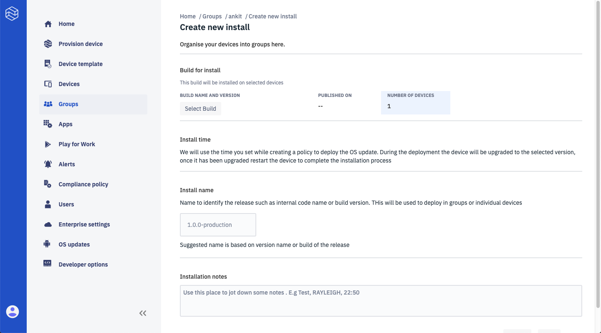Open Developer options menu item
Screen dimensions: 601x333
(83, 264)
